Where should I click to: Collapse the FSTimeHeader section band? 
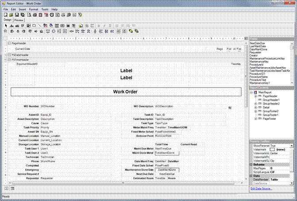[x=8, y=59]
